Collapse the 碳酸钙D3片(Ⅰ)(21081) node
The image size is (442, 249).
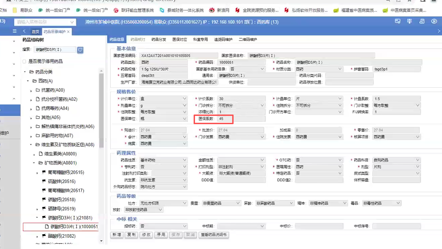click(37, 218)
